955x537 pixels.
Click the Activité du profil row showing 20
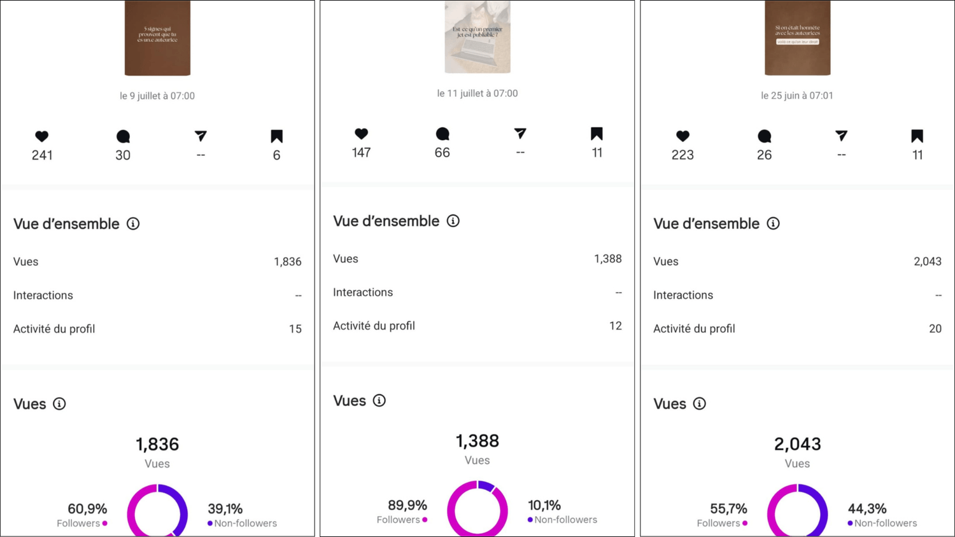tap(797, 329)
